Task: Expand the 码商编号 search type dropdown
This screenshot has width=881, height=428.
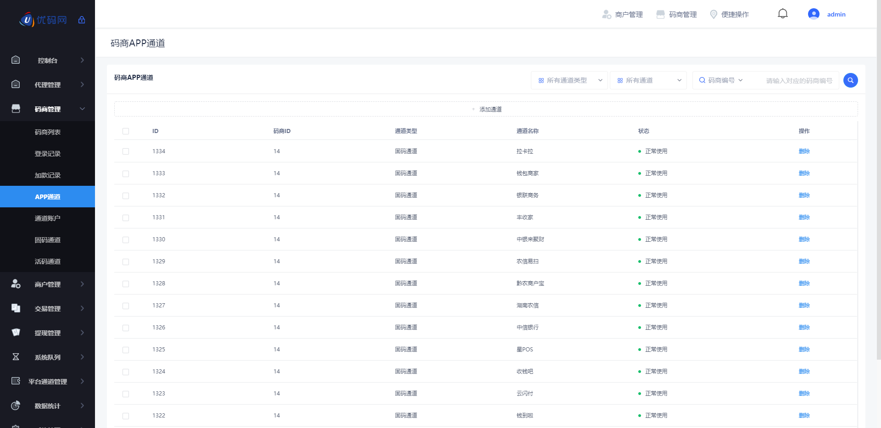Action: coord(721,80)
